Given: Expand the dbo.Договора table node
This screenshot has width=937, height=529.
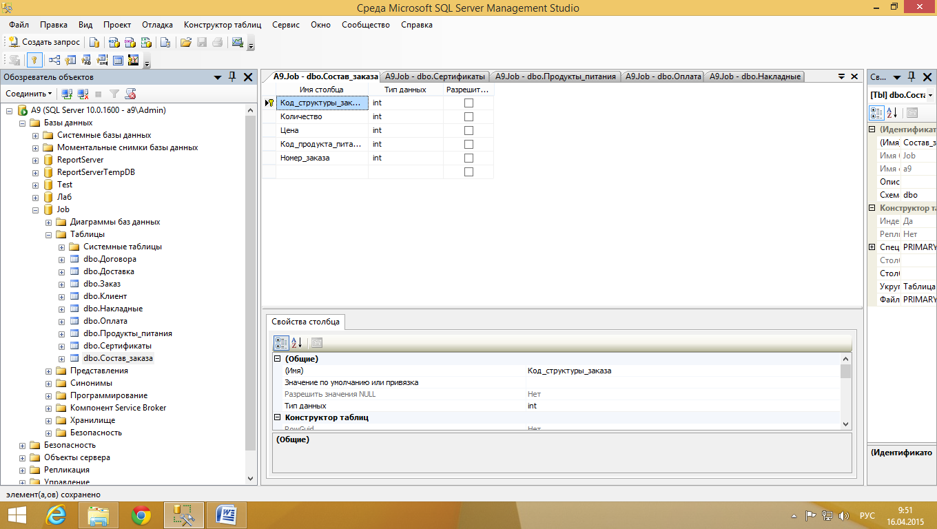Looking at the screenshot, I should [61, 259].
